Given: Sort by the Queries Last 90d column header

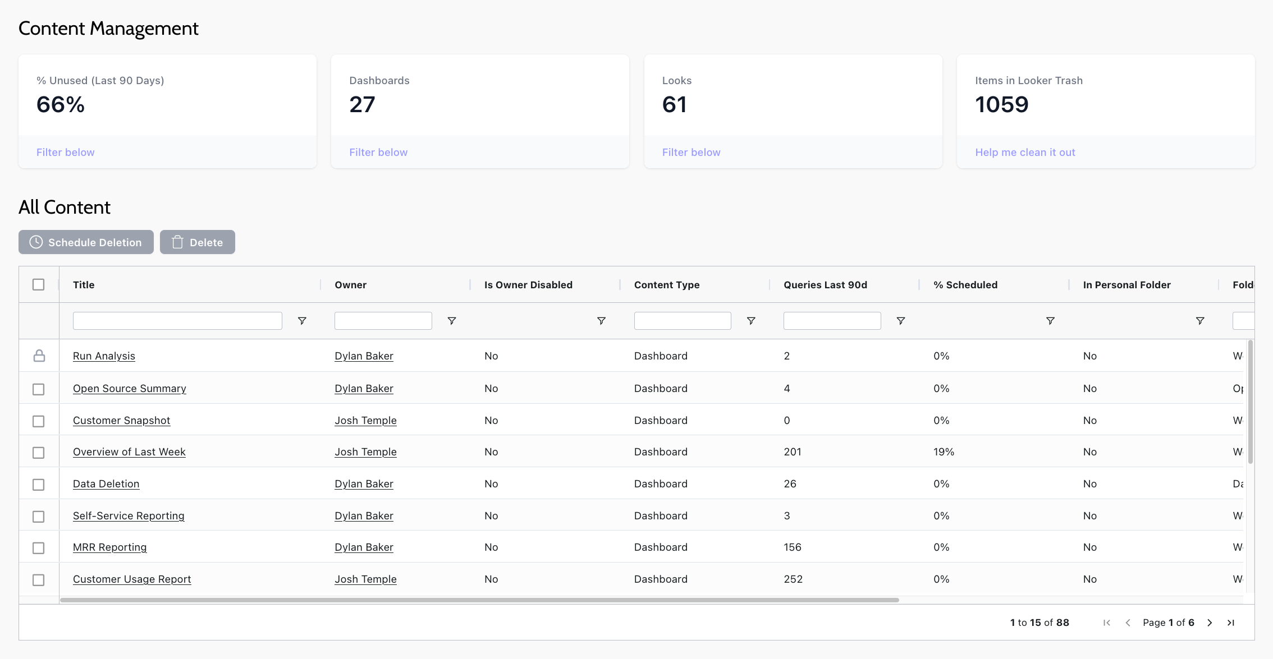Looking at the screenshot, I should click(825, 285).
